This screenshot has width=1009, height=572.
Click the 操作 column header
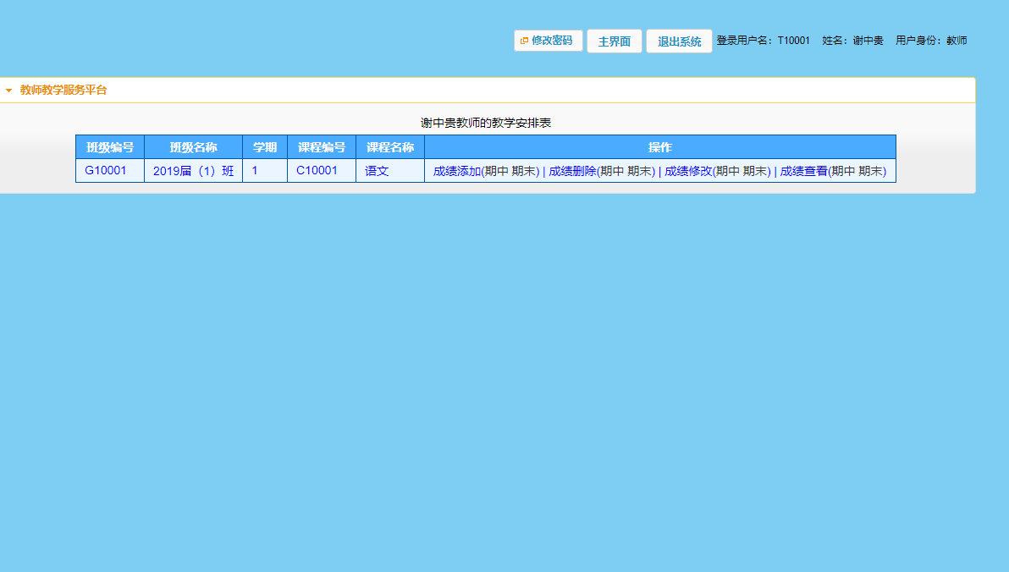(660, 146)
